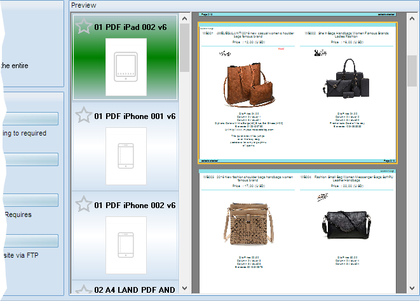Image resolution: width=420 pixels, height=301 pixels.
Task: Click the button above the 'Requires' text
Action: coord(30,200)
